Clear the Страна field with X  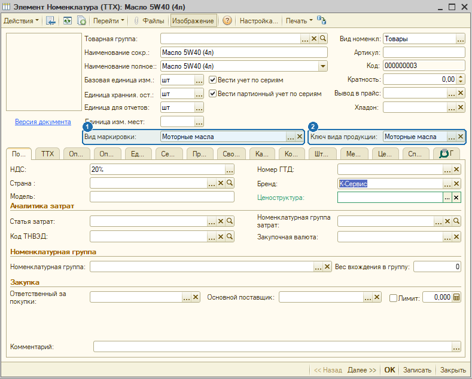(221, 183)
